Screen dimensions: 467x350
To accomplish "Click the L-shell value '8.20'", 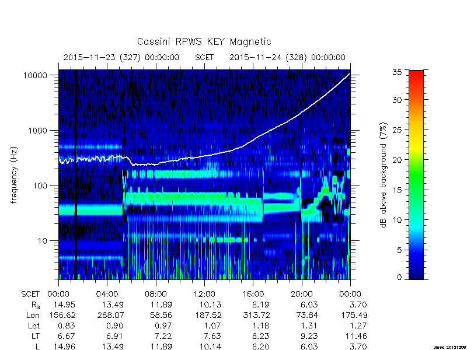I will pyautogui.click(x=261, y=346).
